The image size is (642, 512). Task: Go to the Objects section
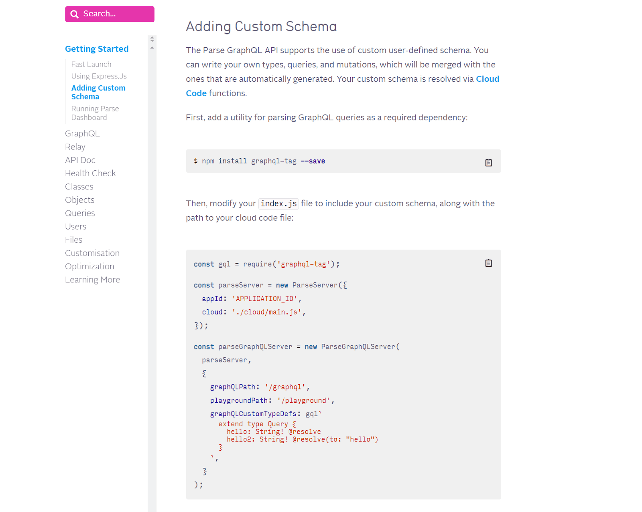79,200
